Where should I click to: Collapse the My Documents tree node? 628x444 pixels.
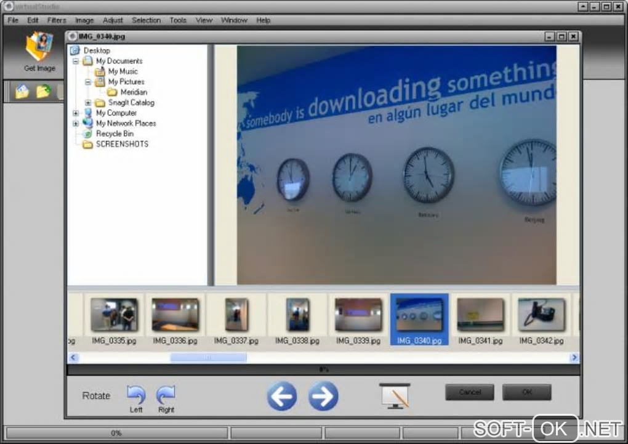point(75,62)
